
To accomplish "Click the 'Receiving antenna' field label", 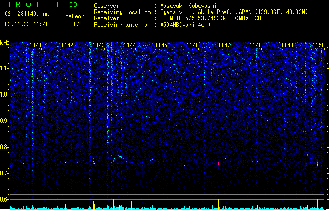I will (x=121, y=25).
